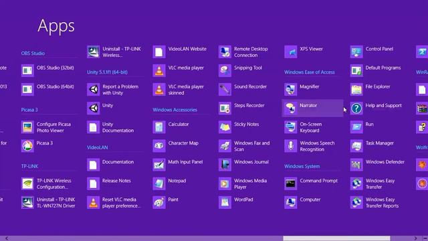Launch Task Manager icon
The width and height of the screenshot is (428, 241).
point(356,146)
